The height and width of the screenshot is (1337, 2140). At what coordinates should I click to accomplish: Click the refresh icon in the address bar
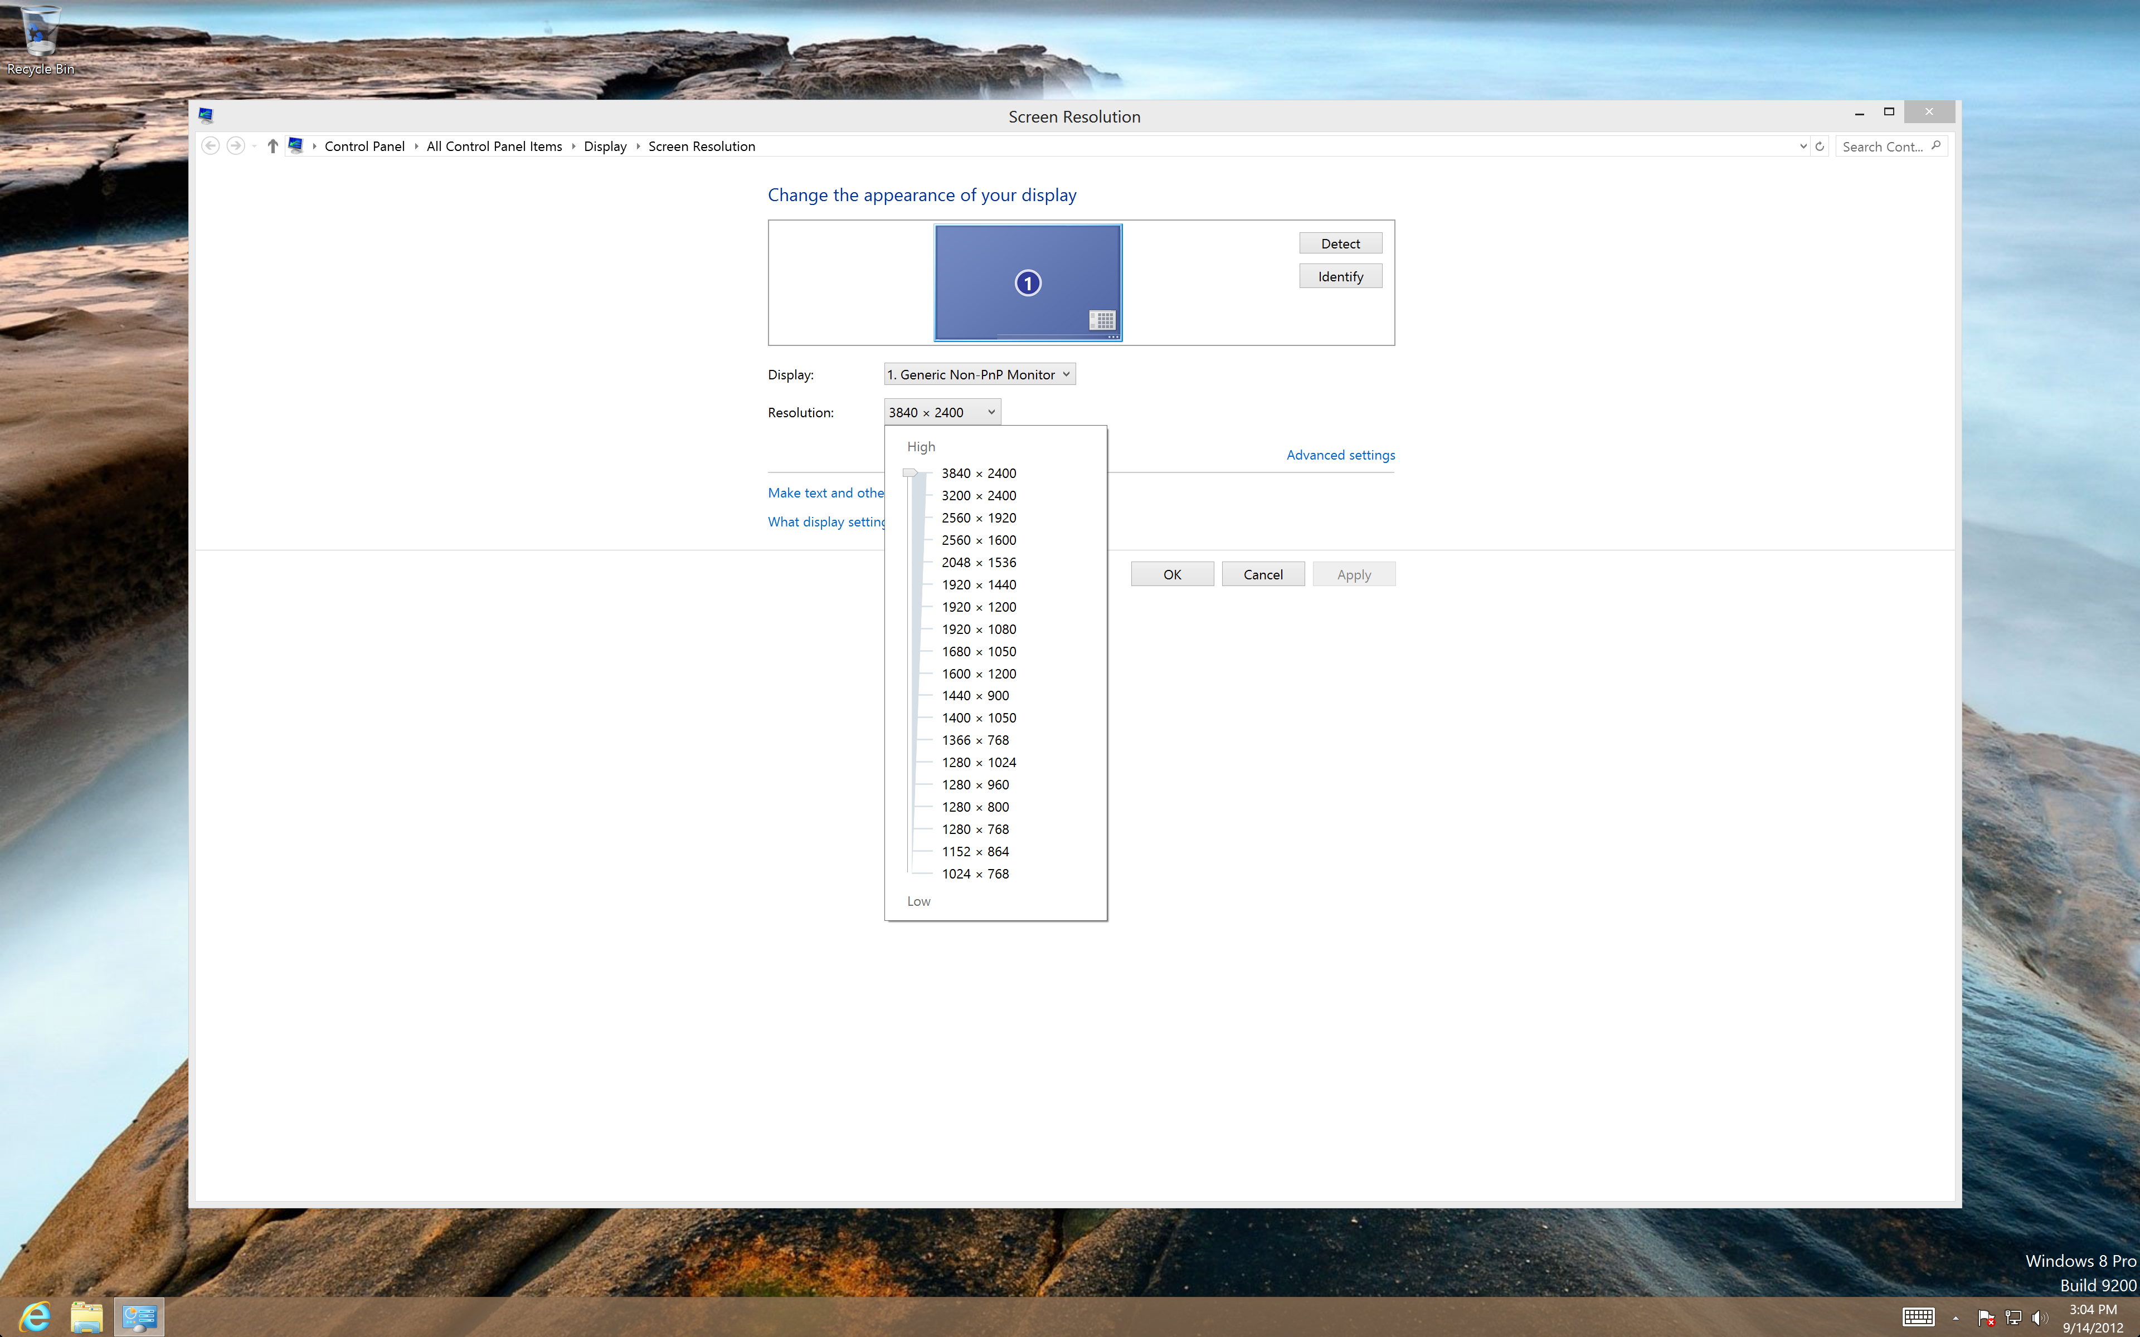(1820, 147)
